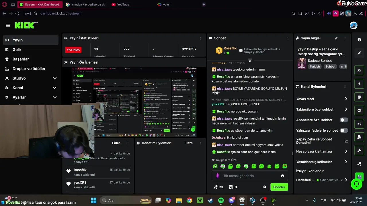The width and height of the screenshot is (367, 206).
Task: Click the Turkish tag
Action: pyautogui.click(x=315, y=66)
